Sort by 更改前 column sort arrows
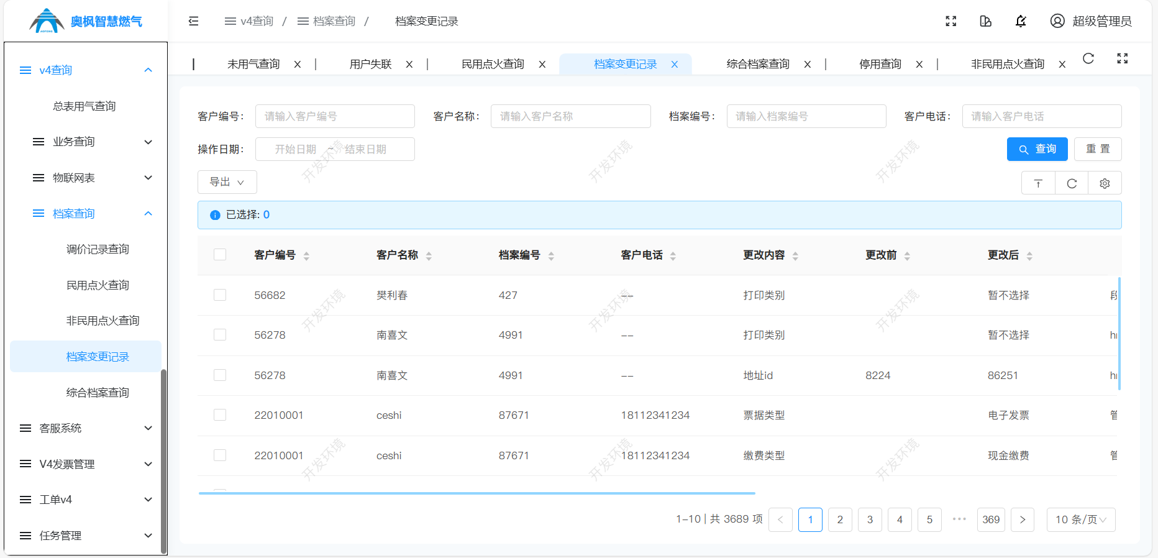 click(907, 256)
